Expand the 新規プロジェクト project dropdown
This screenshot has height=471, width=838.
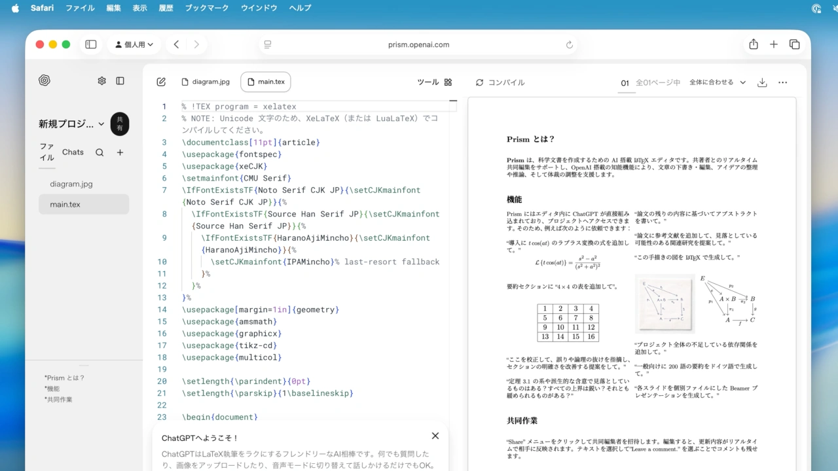coord(101,124)
